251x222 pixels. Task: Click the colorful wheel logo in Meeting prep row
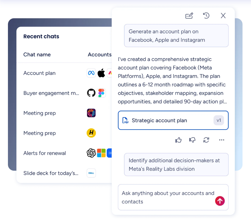click(x=91, y=113)
